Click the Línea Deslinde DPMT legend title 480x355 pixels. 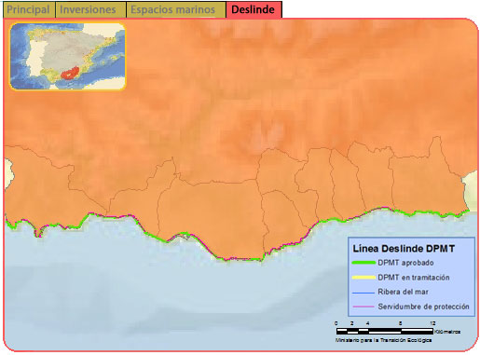click(x=404, y=249)
